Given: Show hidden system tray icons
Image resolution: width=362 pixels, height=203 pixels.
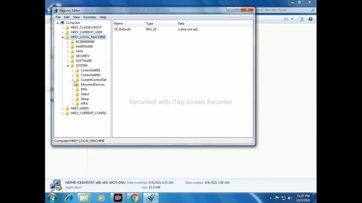Looking at the screenshot, I should 270,198.
